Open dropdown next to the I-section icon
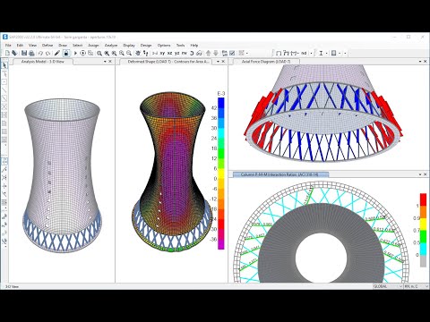Viewport: 430px width, 322px height. pos(326,53)
